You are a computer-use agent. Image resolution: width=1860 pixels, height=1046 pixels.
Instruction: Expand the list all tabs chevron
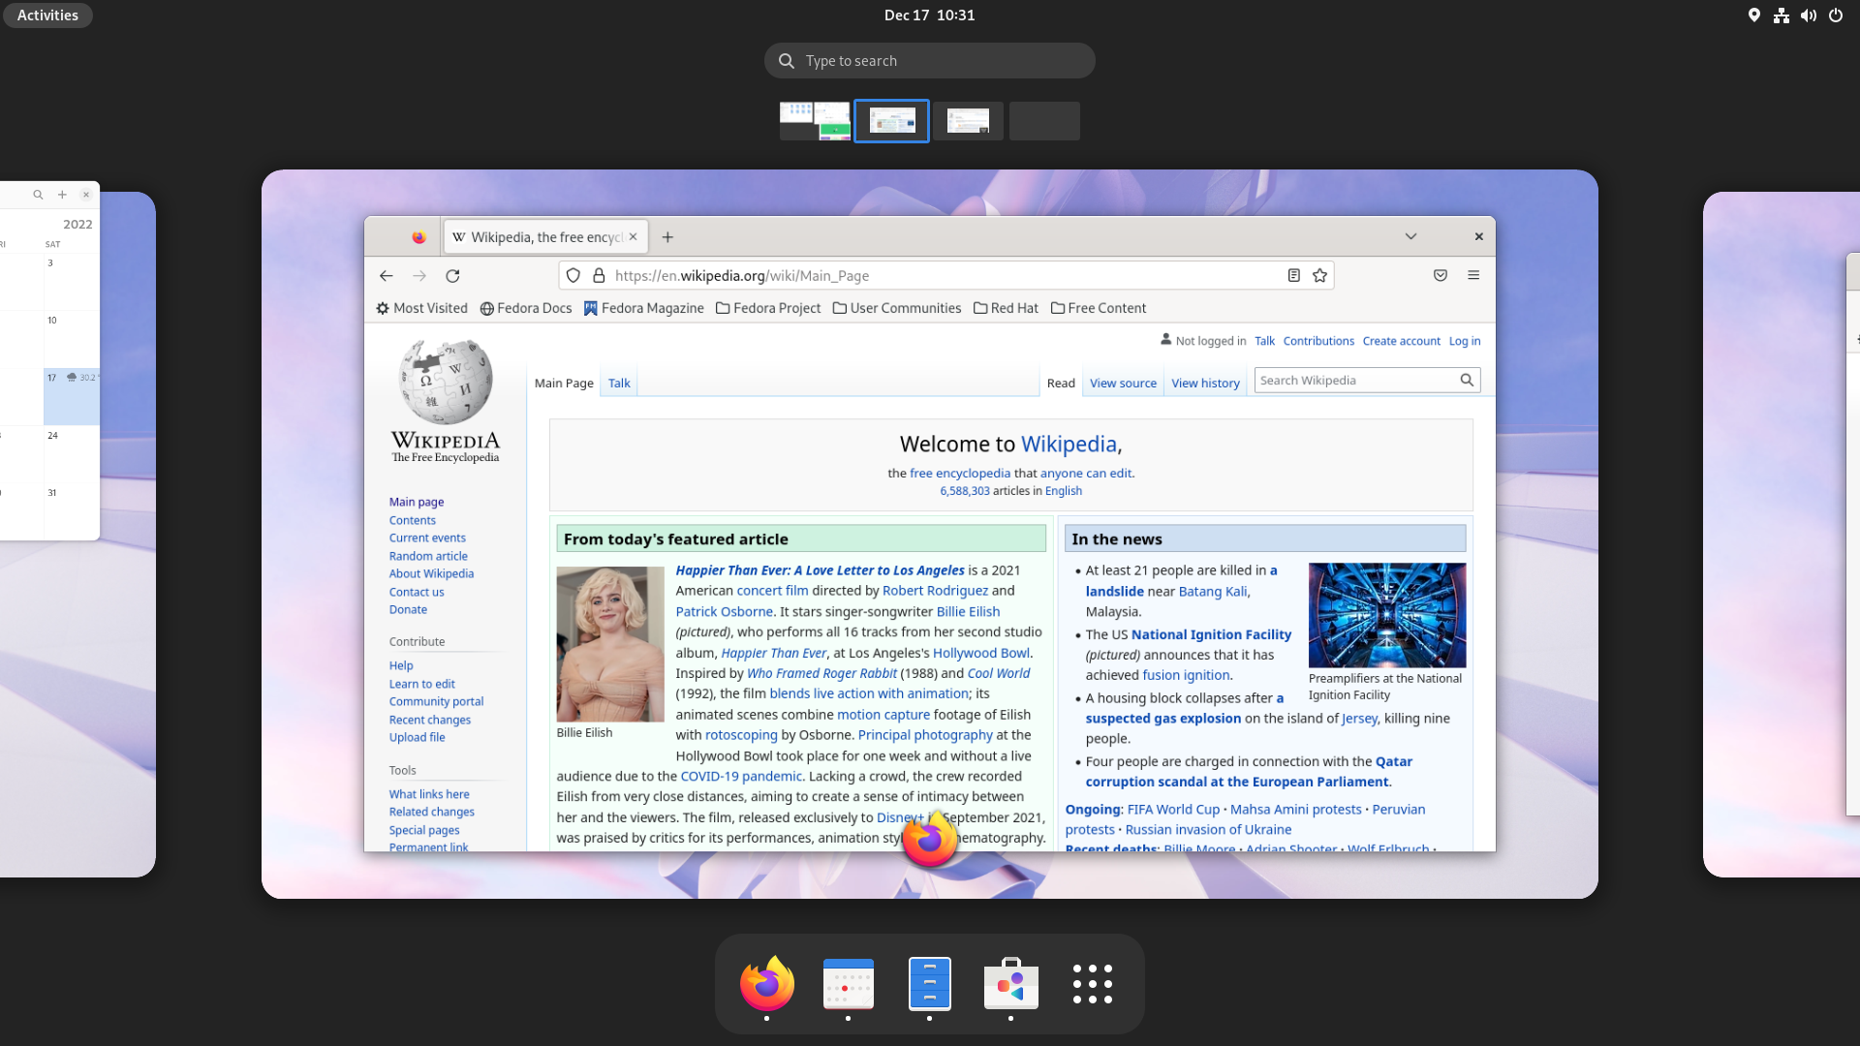click(x=1410, y=237)
